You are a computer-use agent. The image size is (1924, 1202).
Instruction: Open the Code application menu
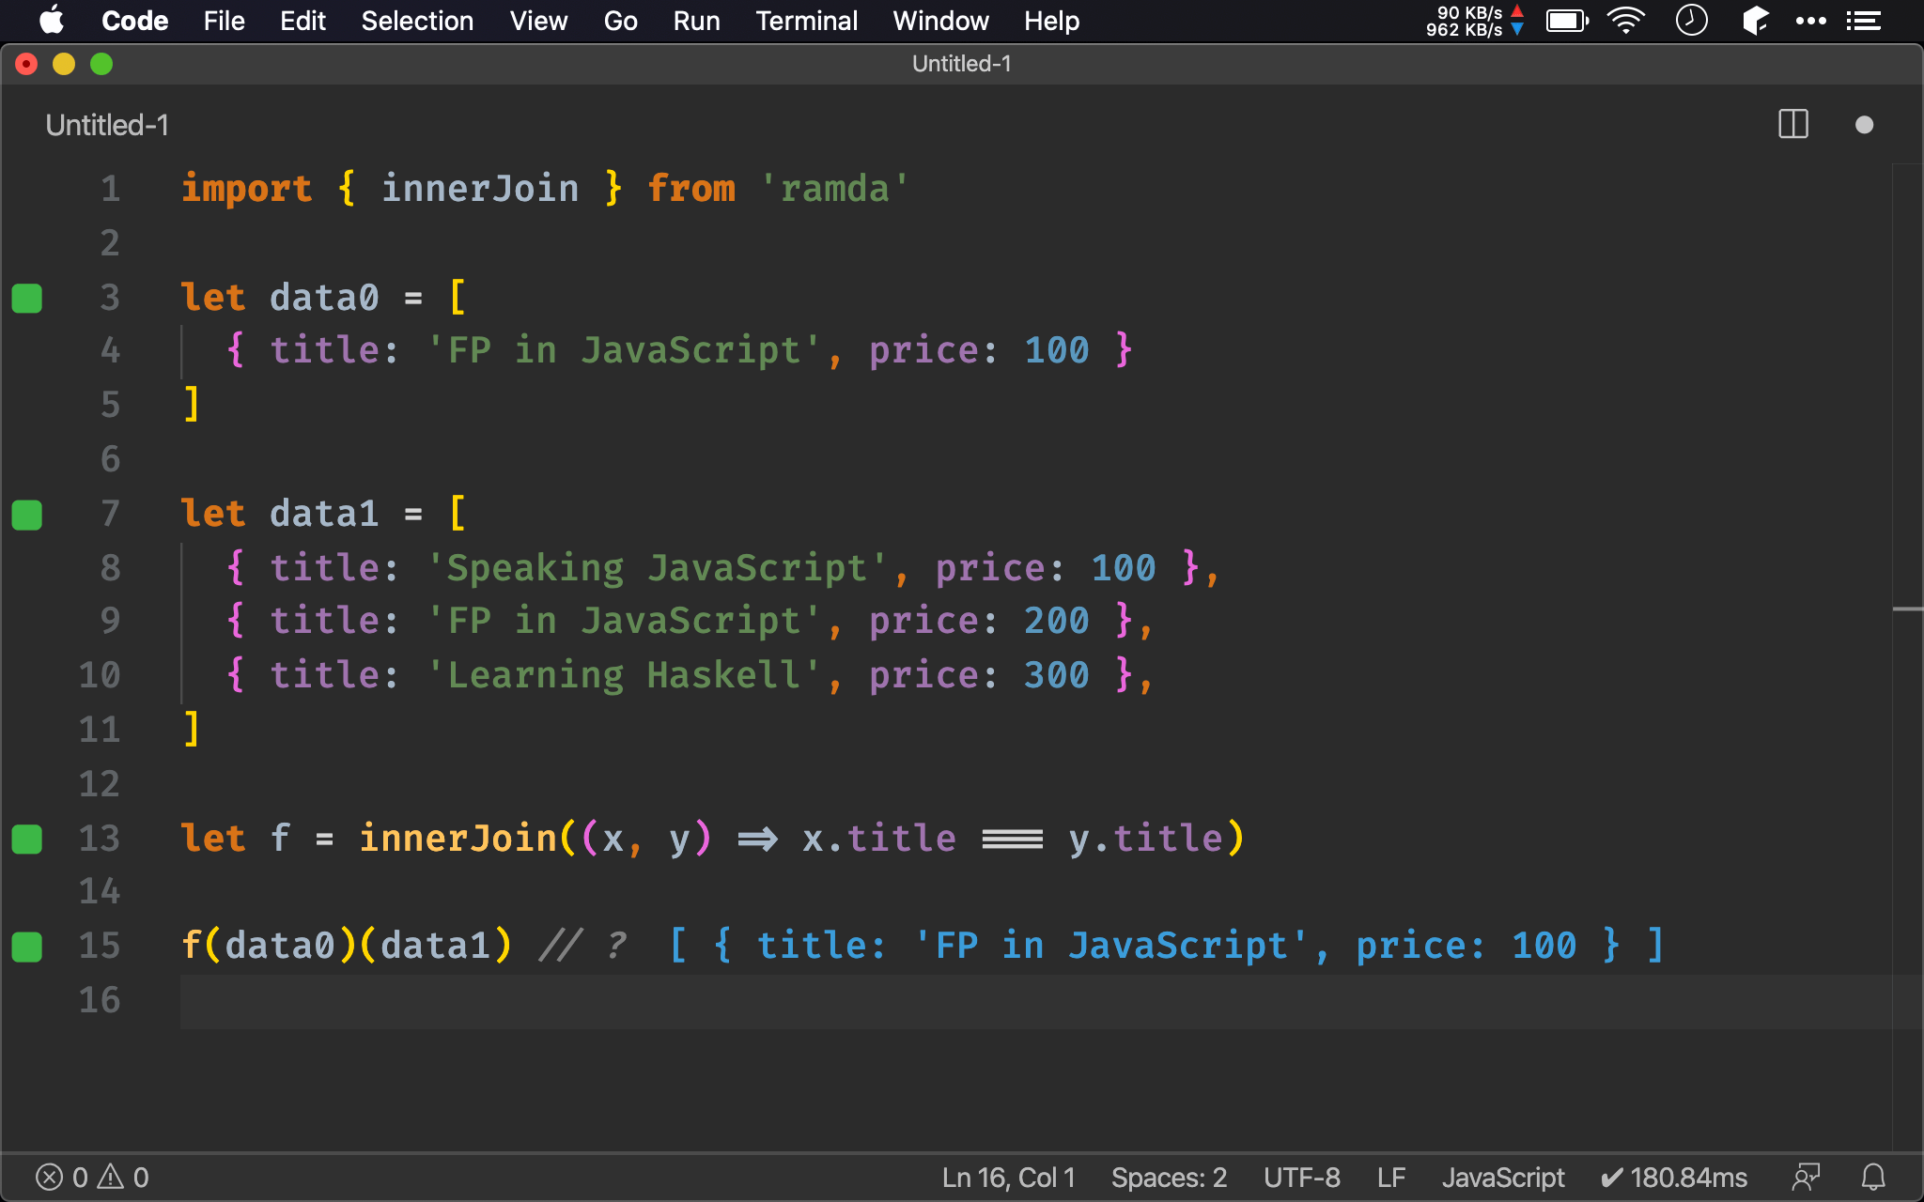click(x=134, y=21)
